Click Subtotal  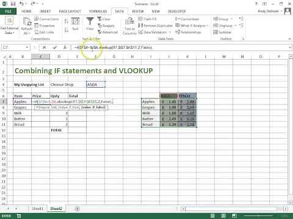point(222,32)
